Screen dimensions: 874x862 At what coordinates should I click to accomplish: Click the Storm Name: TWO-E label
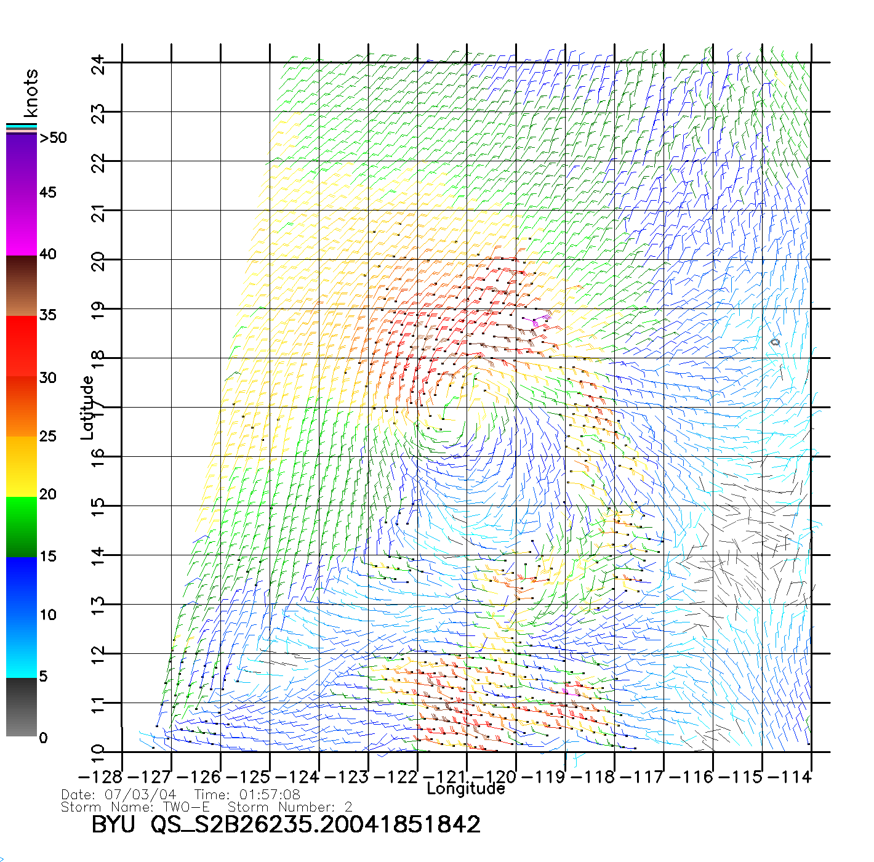pos(135,807)
